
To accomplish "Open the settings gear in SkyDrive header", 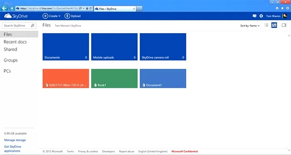I will tap(261, 16).
